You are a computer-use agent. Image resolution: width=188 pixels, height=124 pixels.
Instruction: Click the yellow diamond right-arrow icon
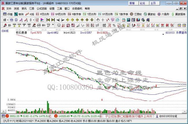[x=72, y=20]
